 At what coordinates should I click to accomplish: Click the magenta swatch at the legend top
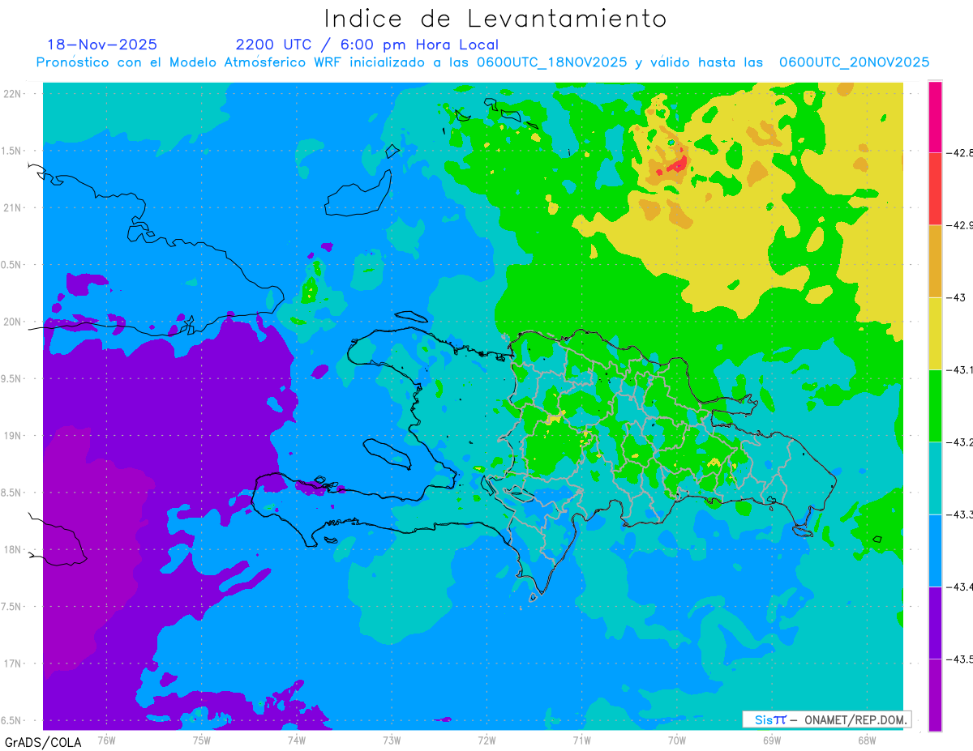point(935,117)
